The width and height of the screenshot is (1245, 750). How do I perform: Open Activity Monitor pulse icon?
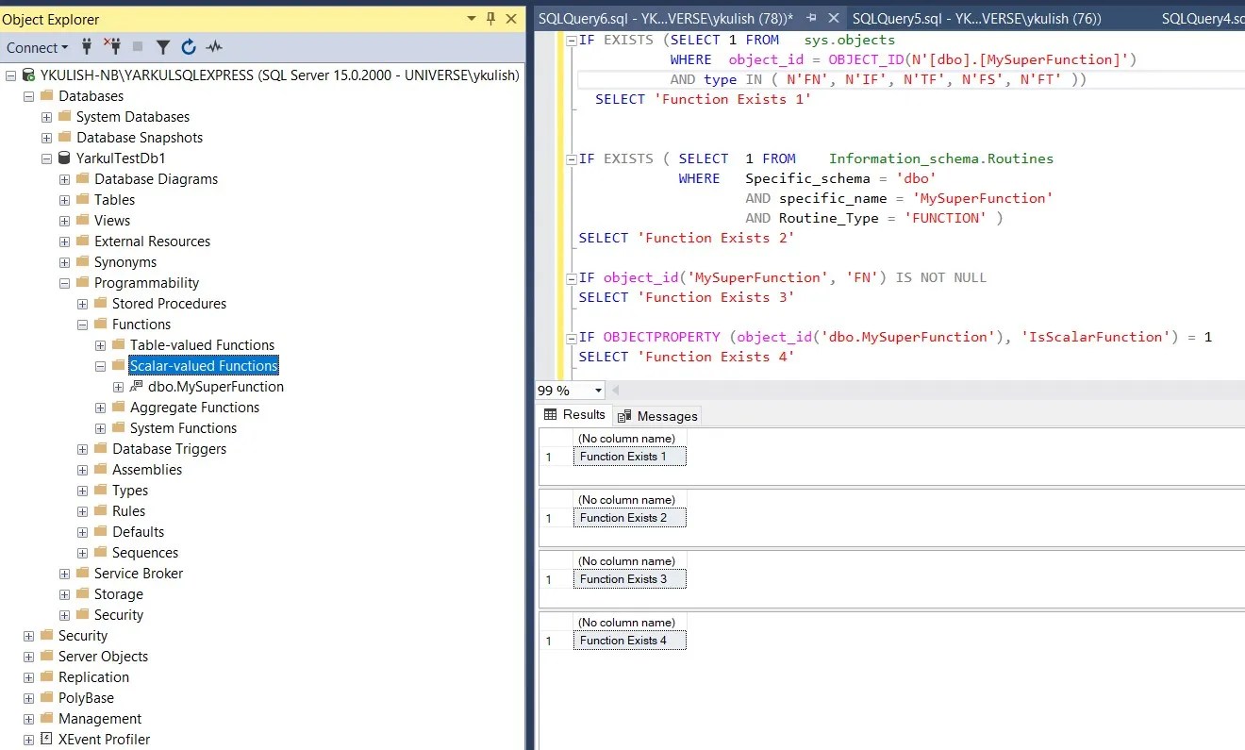click(214, 46)
